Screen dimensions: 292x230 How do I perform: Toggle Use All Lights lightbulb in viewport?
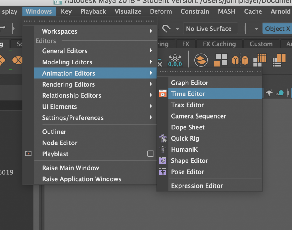pyautogui.click(x=269, y=93)
